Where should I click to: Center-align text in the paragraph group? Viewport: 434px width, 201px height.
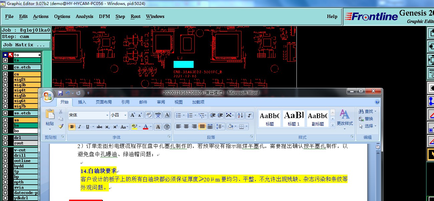(x=186, y=126)
